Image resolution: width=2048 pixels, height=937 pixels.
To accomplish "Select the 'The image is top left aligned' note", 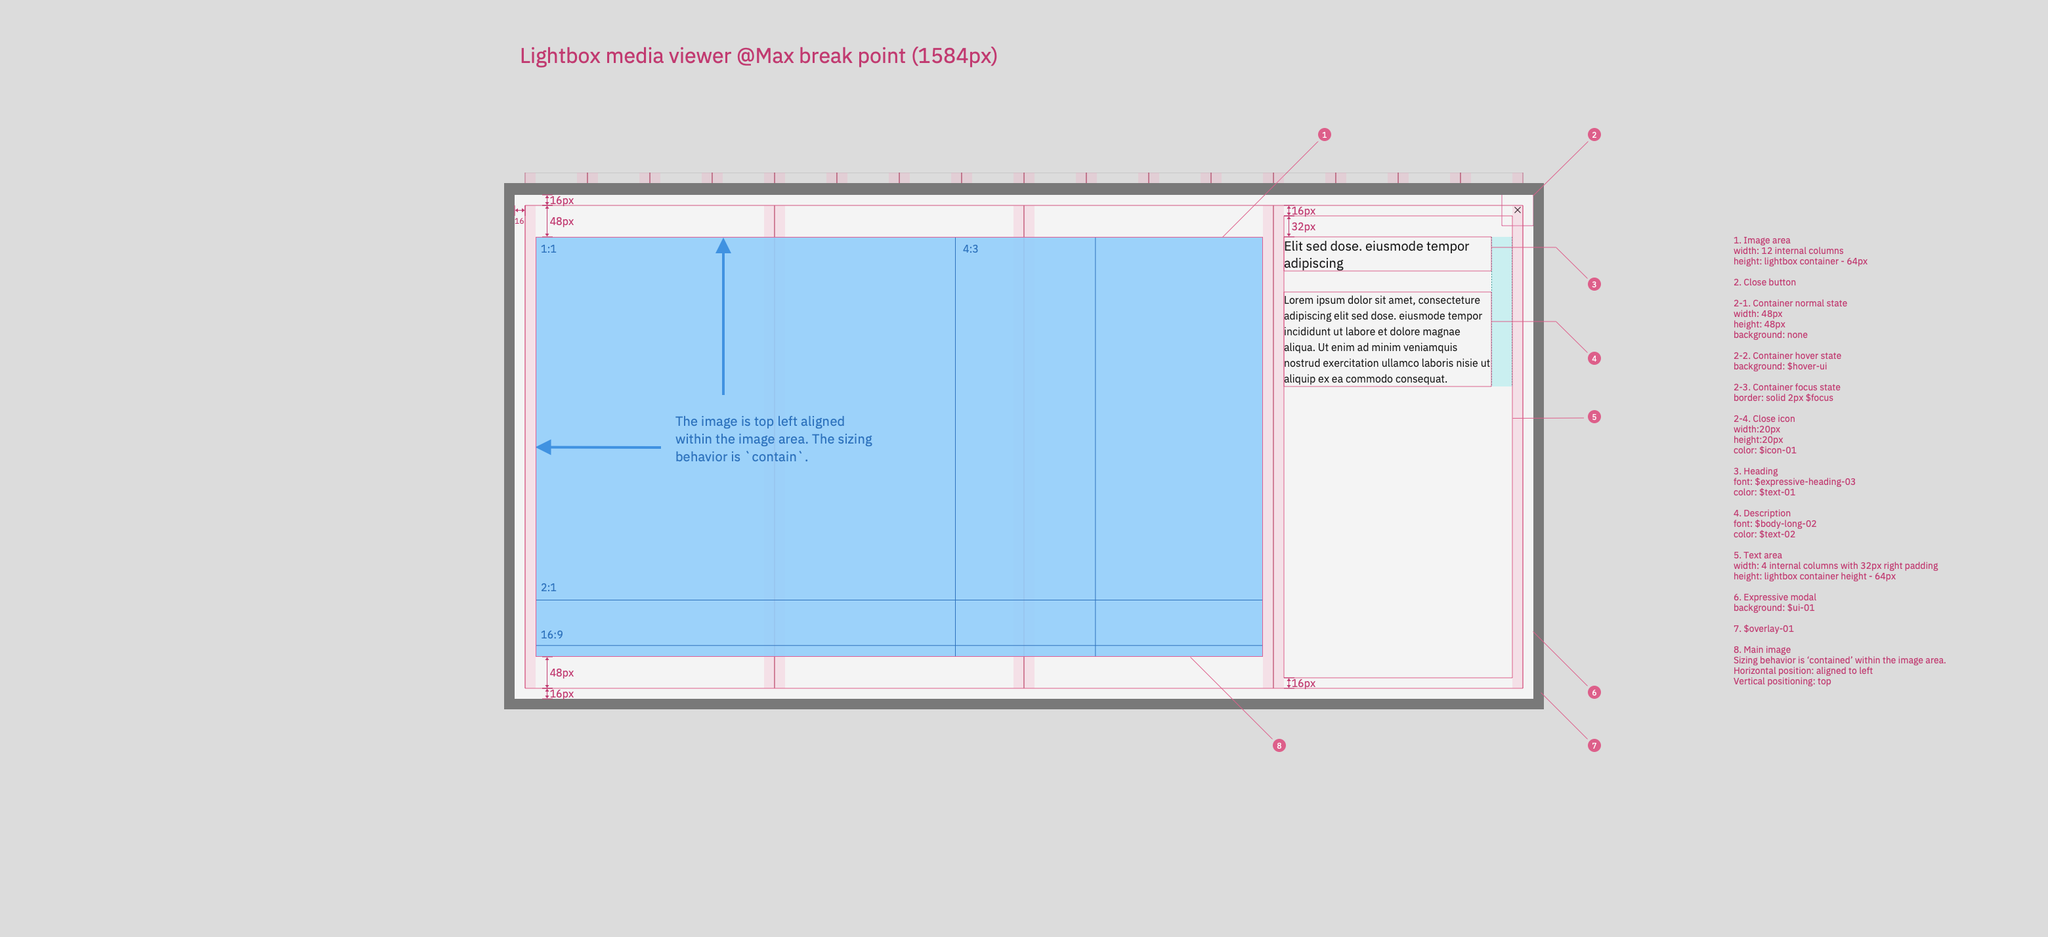I will coord(773,439).
